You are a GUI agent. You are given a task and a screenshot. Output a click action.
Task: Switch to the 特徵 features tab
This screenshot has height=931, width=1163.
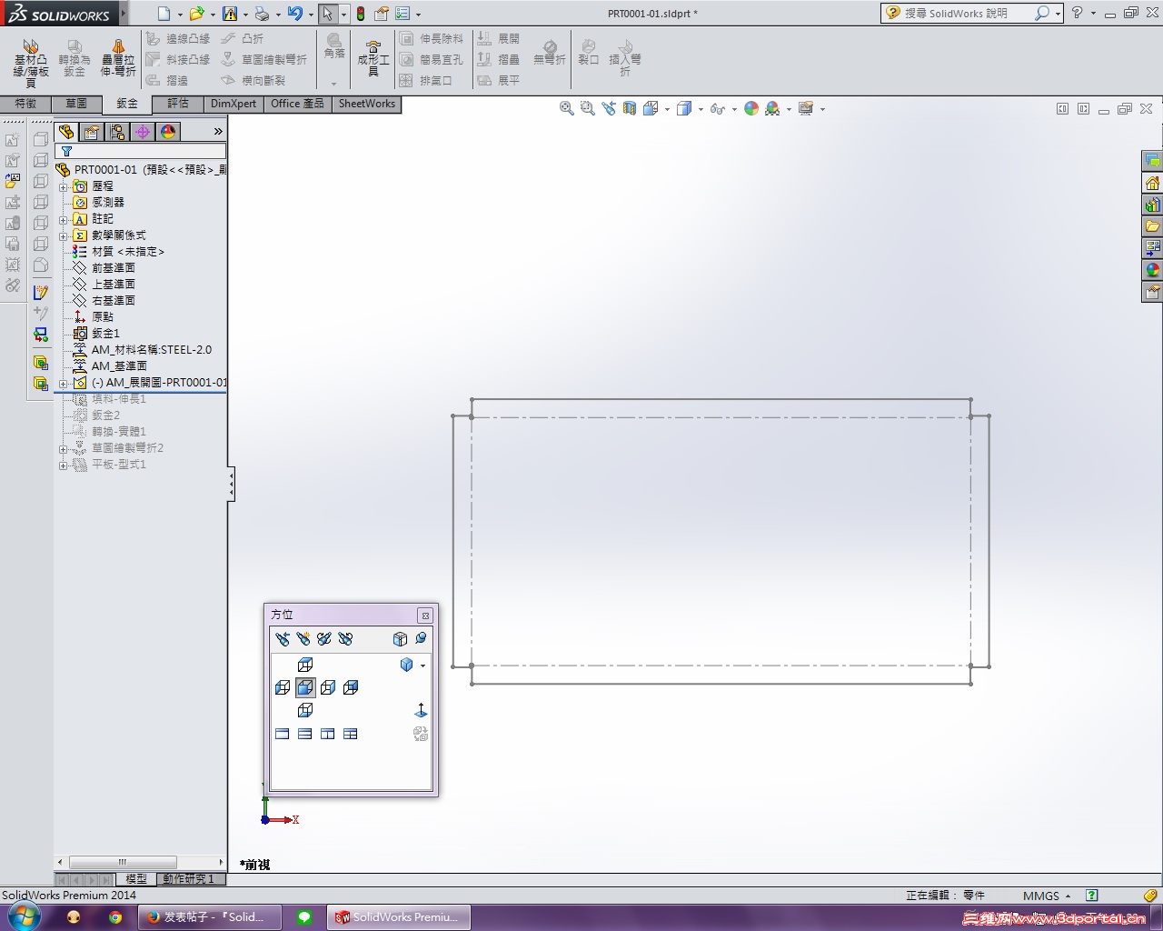pos(25,104)
